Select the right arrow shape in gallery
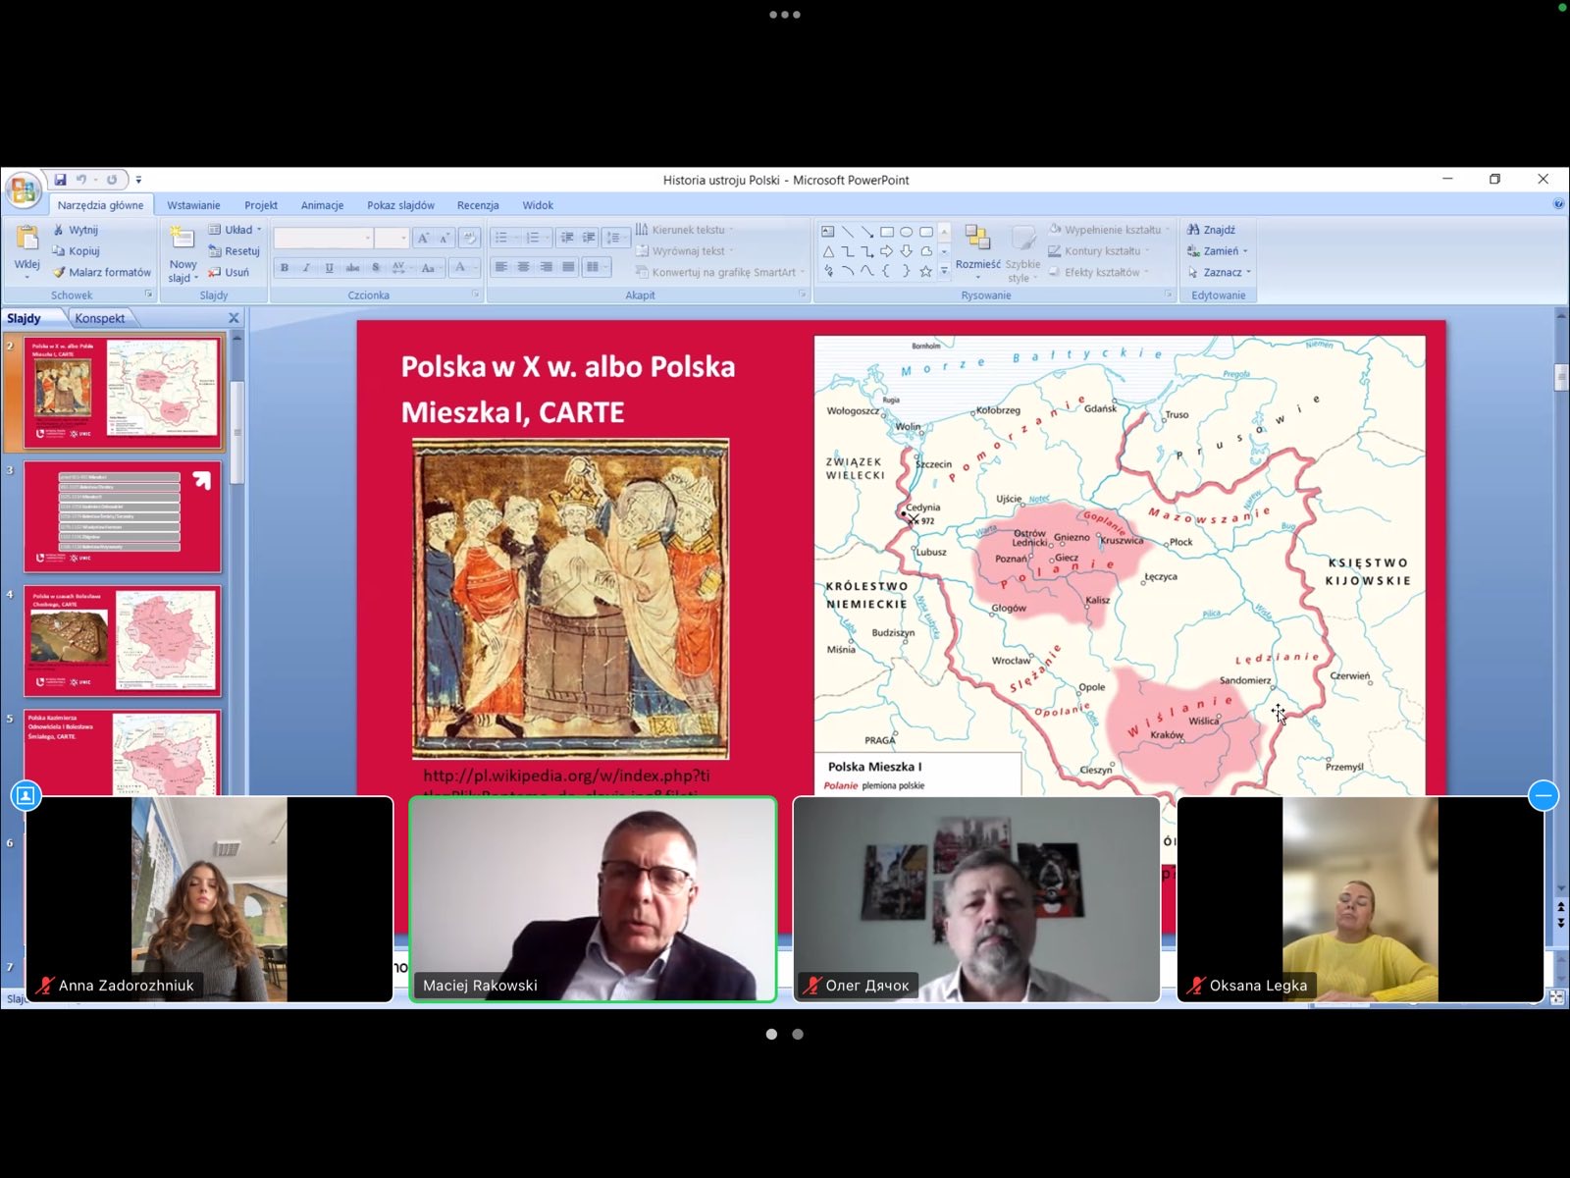The image size is (1570, 1178). click(887, 251)
